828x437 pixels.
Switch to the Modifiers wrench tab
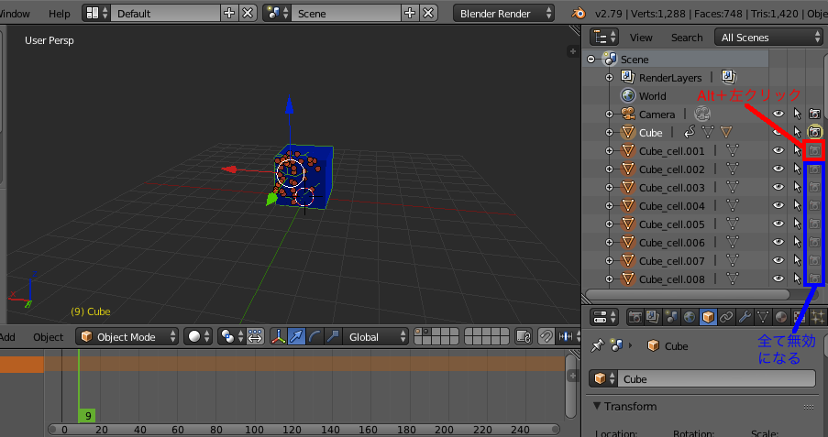745,317
